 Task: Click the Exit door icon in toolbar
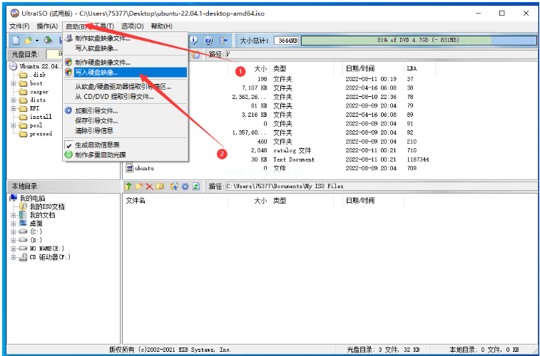point(223,41)
